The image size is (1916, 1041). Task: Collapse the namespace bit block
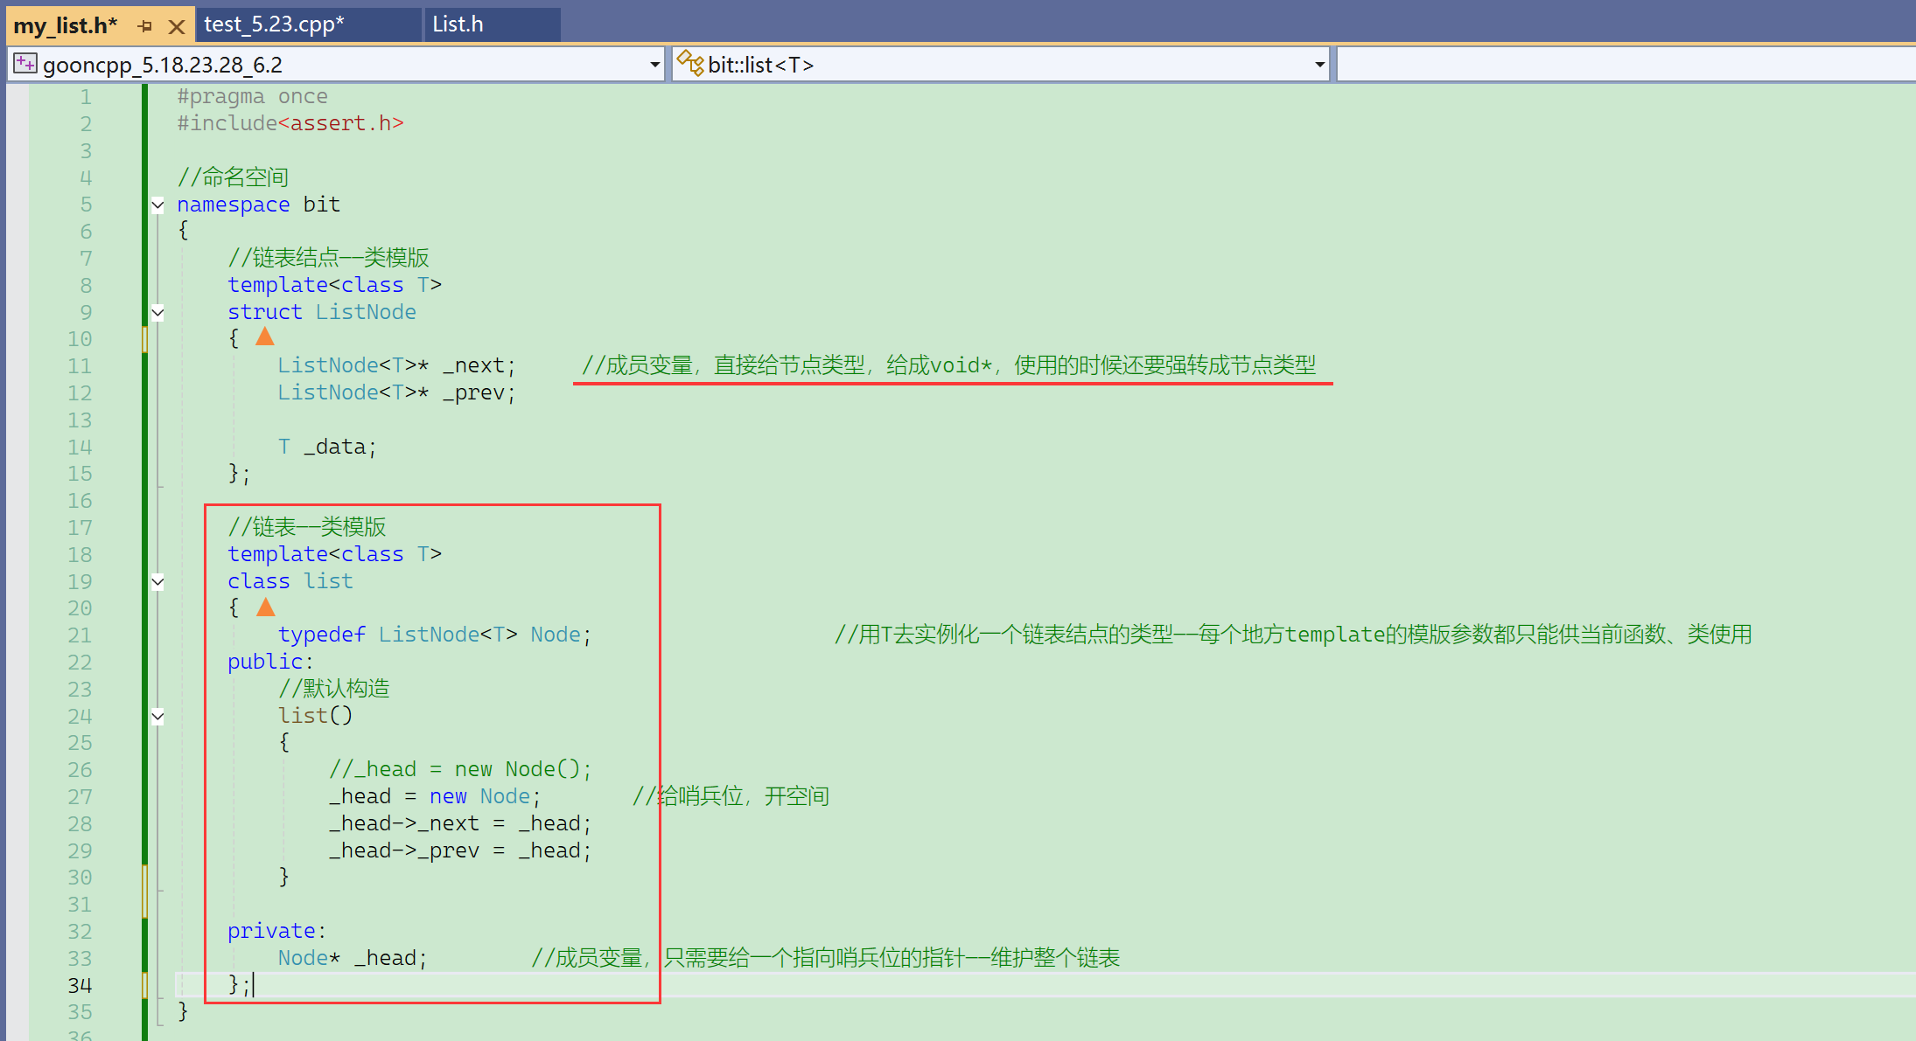(x=157, y=205)
